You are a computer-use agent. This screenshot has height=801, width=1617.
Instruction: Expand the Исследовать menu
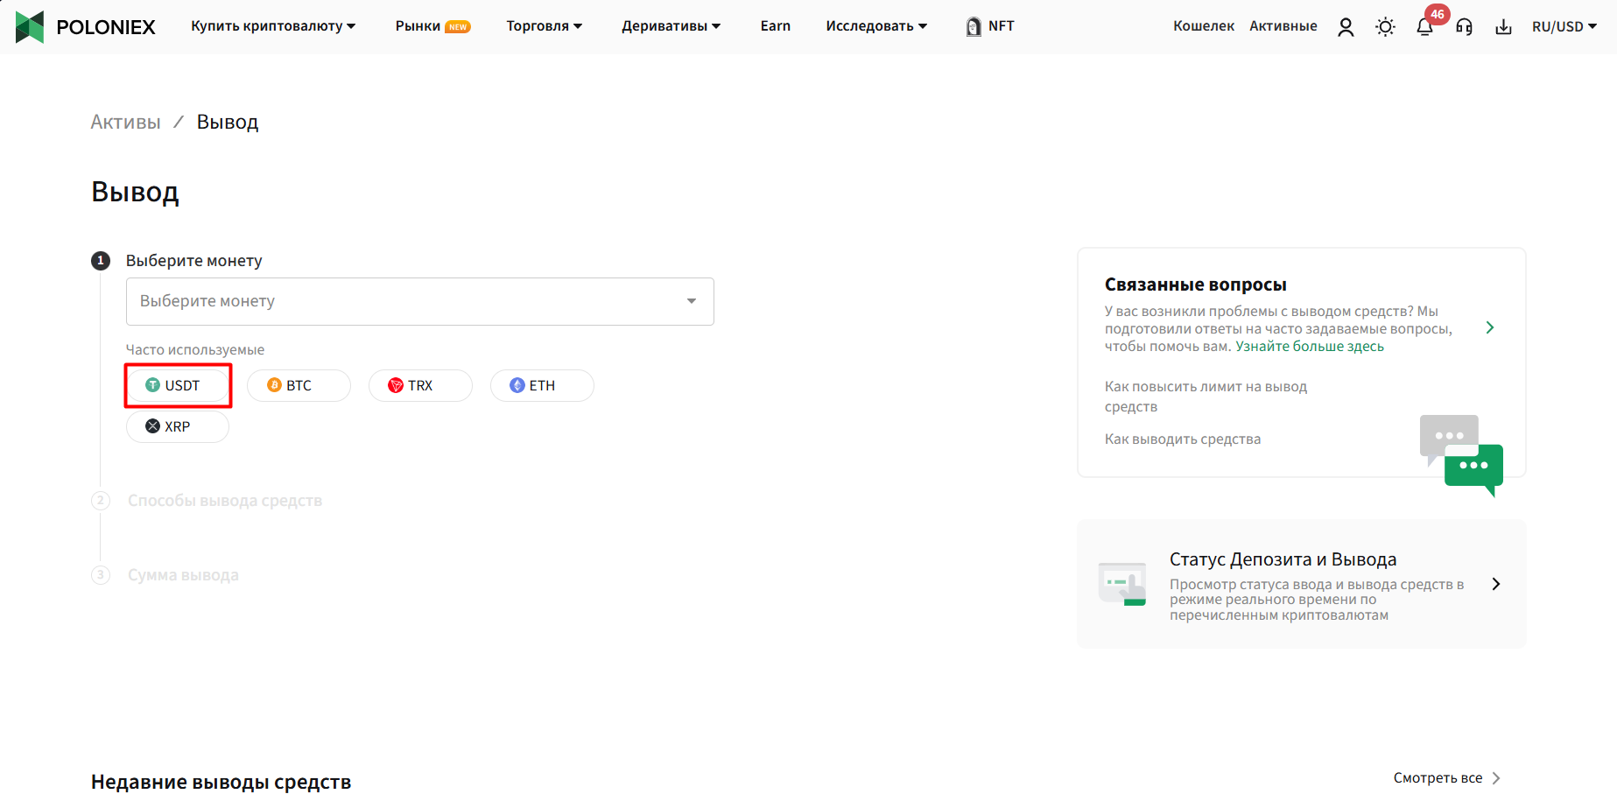pyautogui.click(x=876, y=26)
